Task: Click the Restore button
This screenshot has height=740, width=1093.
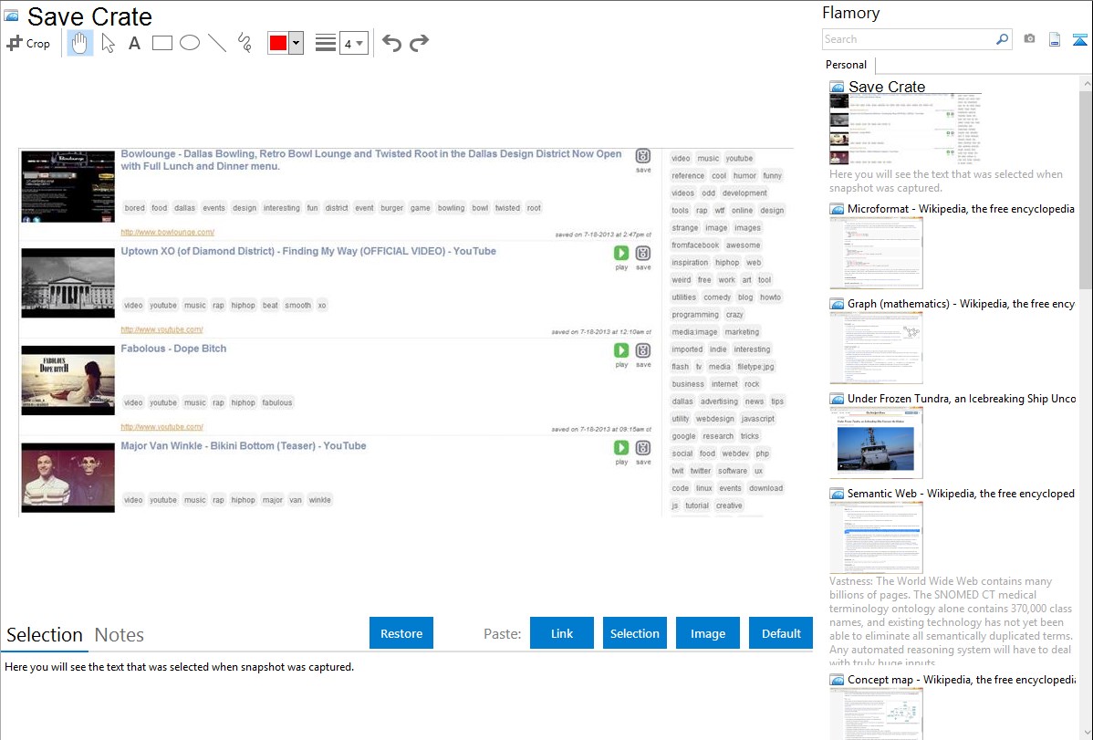Action: point(401,633)
